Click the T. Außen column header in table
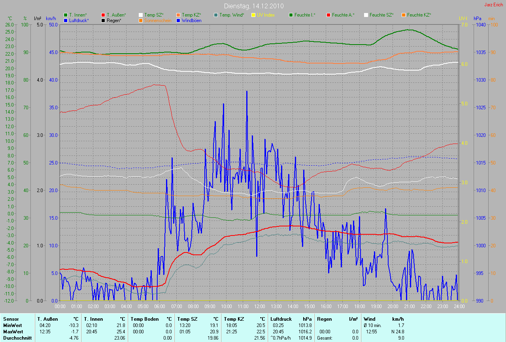506x342 pixels. 48,319
